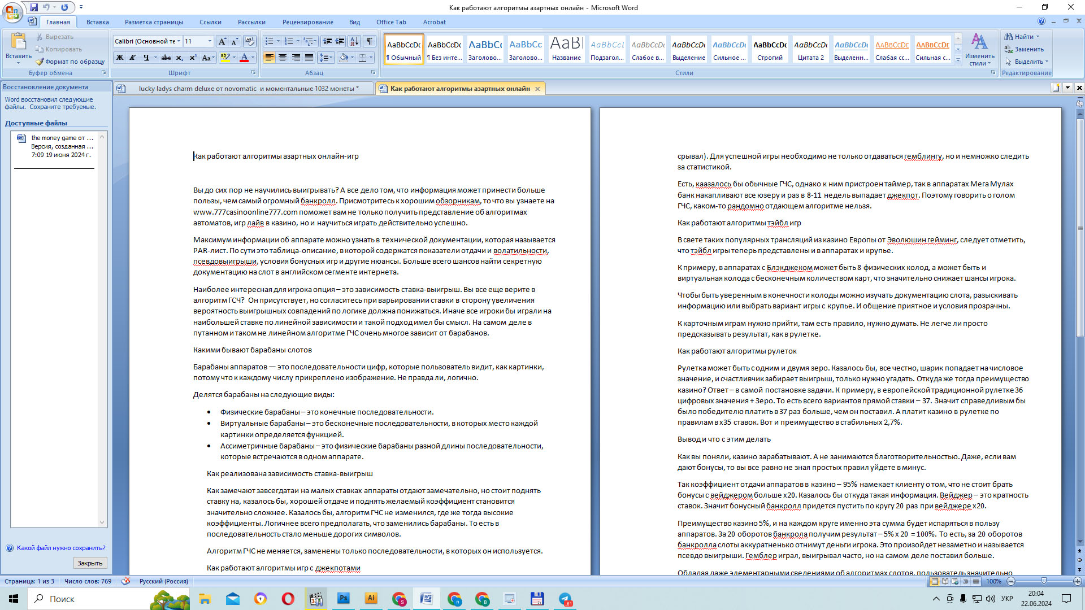Open the new Office Tab document icon
Viewport: 1085px width, 610px height.
[x=1055, y=88]
